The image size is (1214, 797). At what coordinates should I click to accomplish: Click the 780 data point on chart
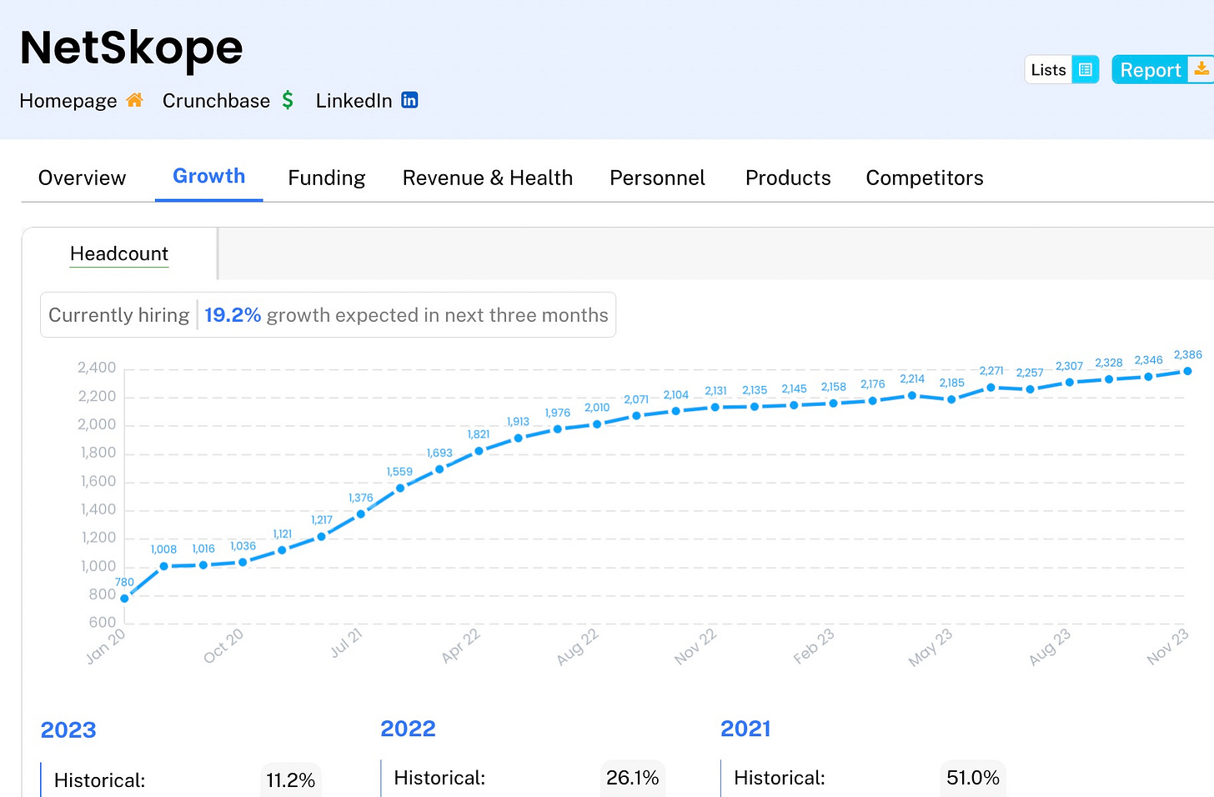coord(124,599)
